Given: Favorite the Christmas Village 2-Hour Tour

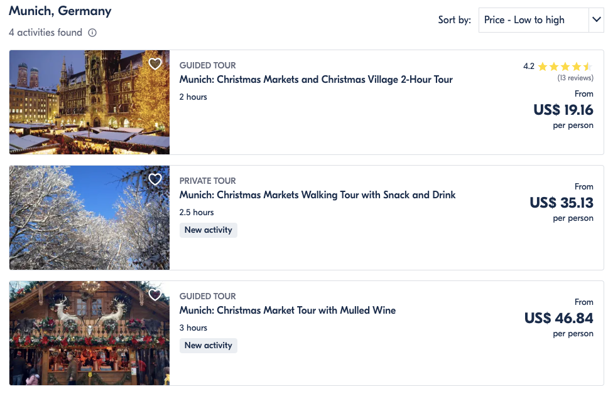Looking at the screenshot, I should (x=155, y=64).
